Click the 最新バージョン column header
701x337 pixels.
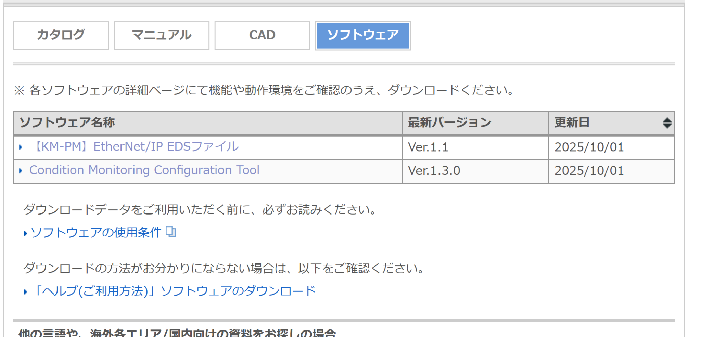(x=449, y=122)
